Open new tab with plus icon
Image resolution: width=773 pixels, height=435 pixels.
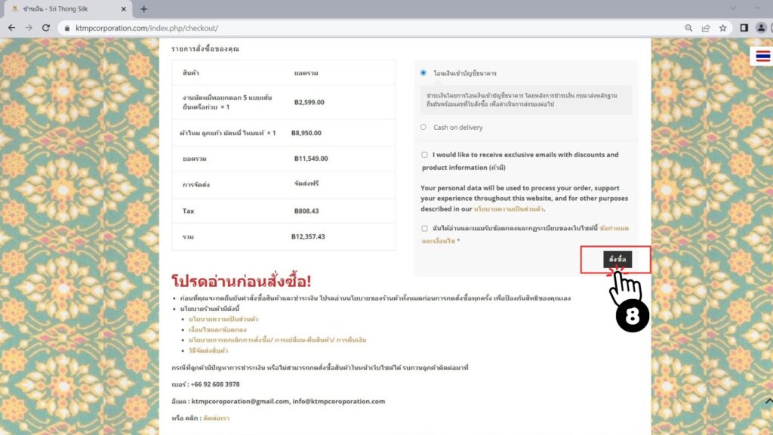[144, 9]
